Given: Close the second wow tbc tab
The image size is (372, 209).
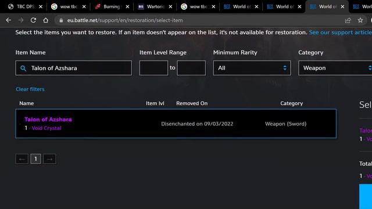Looking at the screenshot, I should pyautogui.click(x=213, y=6).
